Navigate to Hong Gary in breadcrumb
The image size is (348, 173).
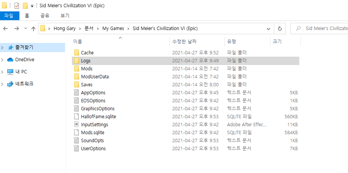(65, 29)
